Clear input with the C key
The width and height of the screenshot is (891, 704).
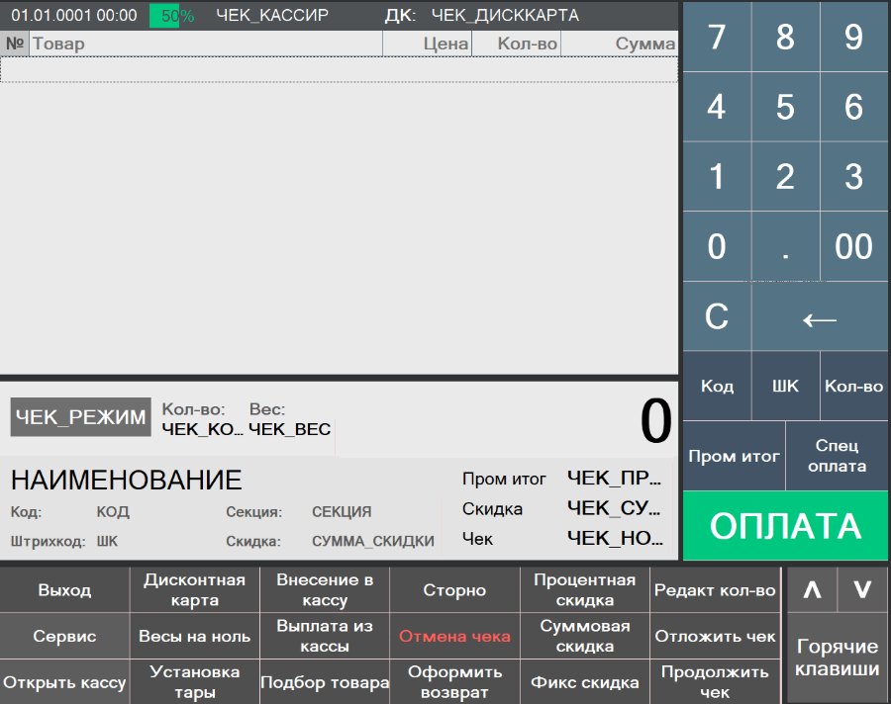point(717,315)
